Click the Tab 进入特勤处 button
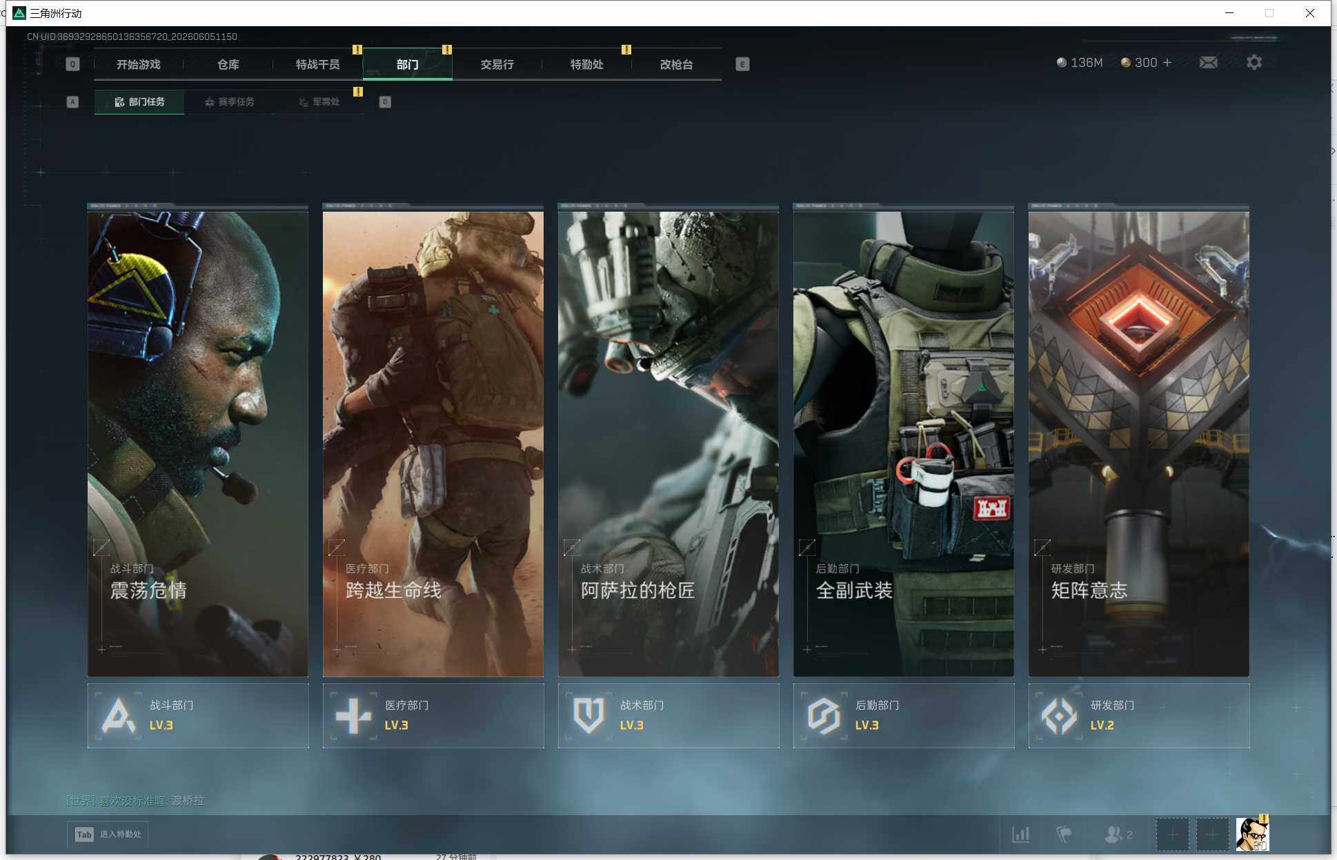1337x860 pixels. tap(108, 834)
